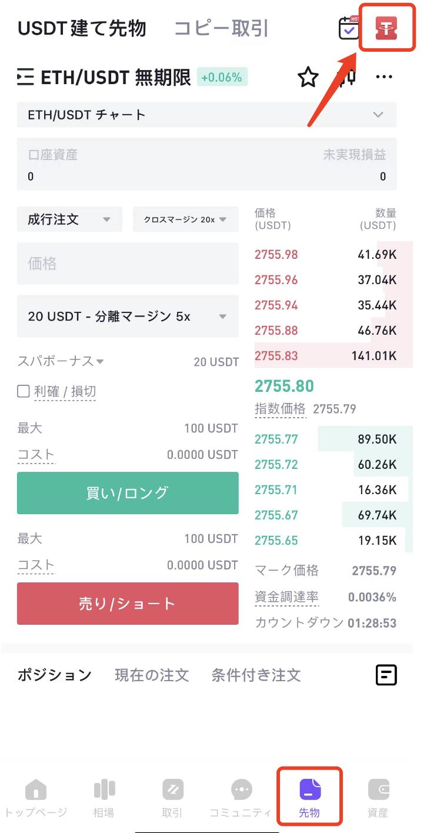
Task: Open the クロスマージン 20x leverage dropdown
Action: (x=186, y=219)
